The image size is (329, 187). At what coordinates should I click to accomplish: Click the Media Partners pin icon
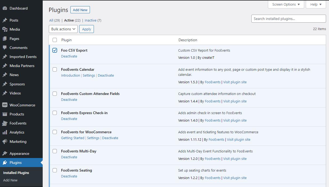(5, 66)
